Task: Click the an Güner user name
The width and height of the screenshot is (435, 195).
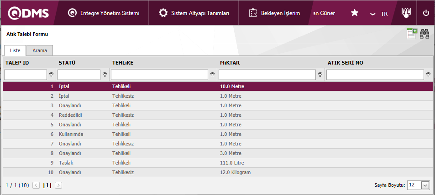Action: tap(324, 13)
